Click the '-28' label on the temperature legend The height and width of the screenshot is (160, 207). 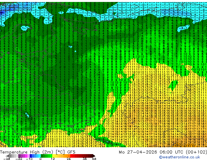click(x=7, y=159)
